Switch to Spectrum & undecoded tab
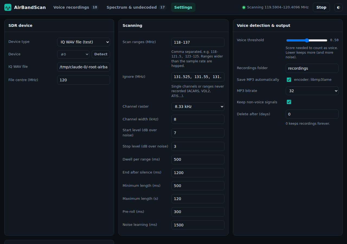 (x=136, y=7)
